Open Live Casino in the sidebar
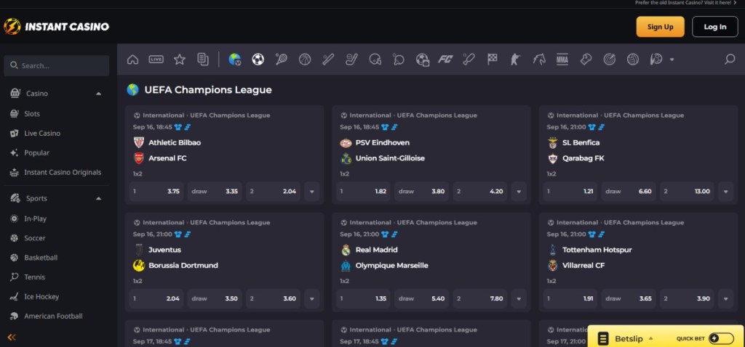The height and width of the screenshot is (347, 745). point(42,134)
